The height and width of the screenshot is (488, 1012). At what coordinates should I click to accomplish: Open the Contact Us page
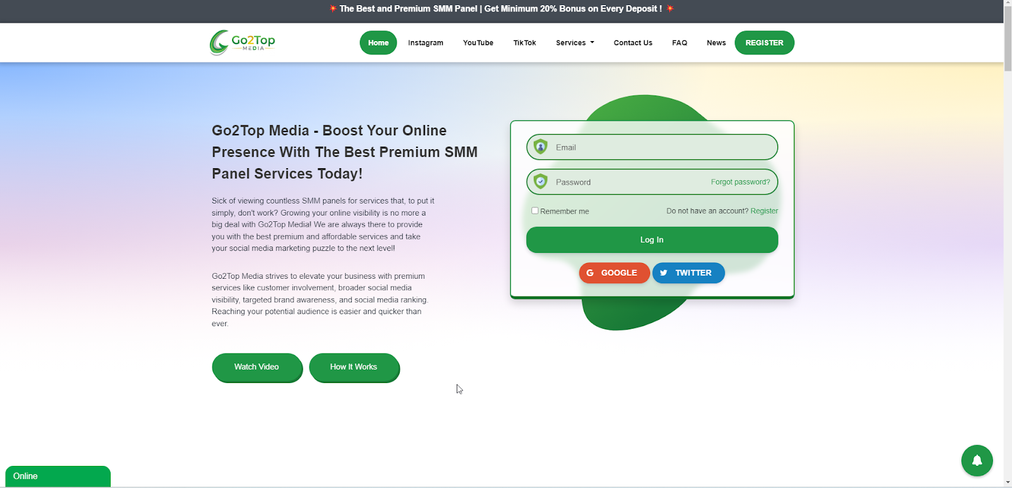[633, 43]
